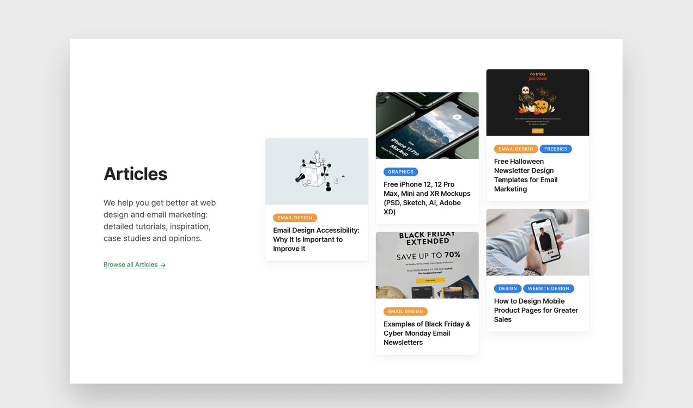Image resolution: width=693 pixels, height=408 pixels.
Task: Open Free Halloween Newsletter Templates title
Action: pos(526,175)
